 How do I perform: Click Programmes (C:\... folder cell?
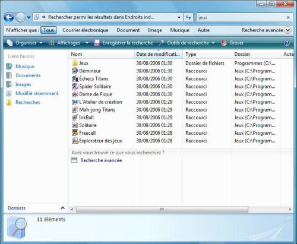tap(255, 63)
